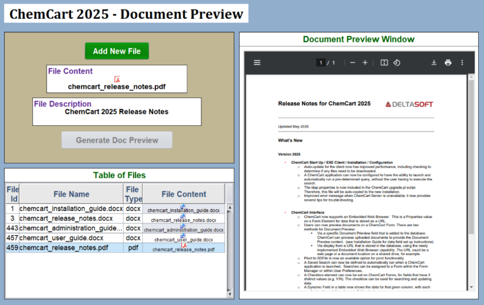This screenshot has width=484, height=305.
Task: Sort by the File Name column header
Action: tap(71, 194)
